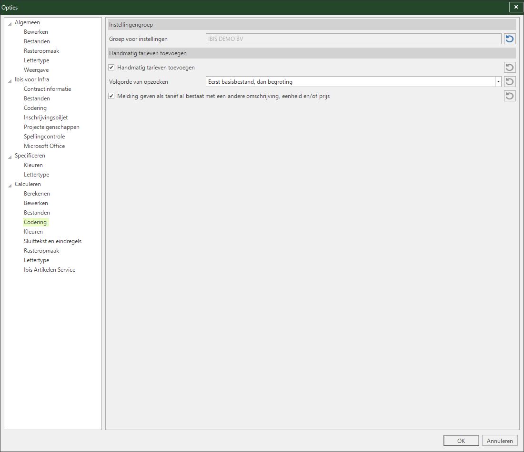The image size is (524, 452).
Task: Collapse the Algemeen tree node
Action: (10, 23)
